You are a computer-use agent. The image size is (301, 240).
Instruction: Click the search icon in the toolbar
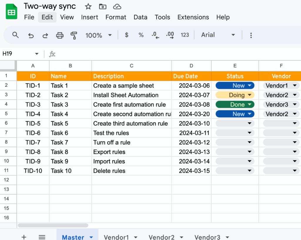(16, 35)
